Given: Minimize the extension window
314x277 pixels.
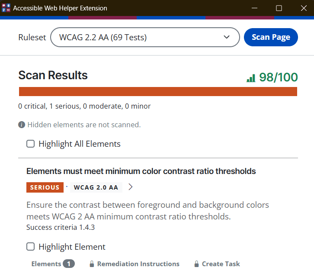Looking at the screenshot, I should tap(254, 8).
